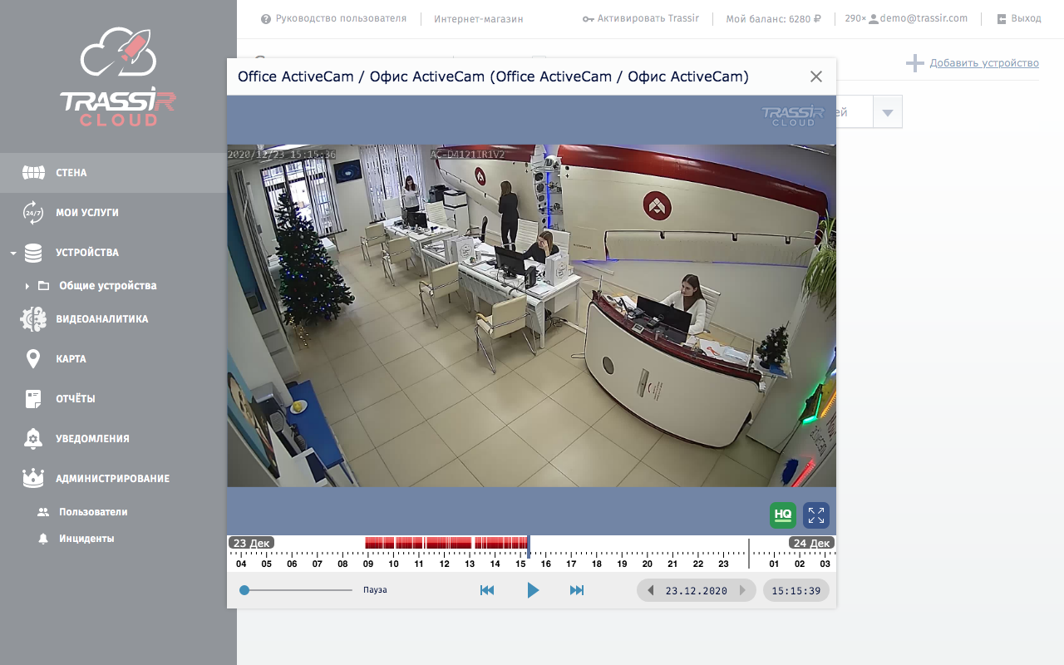This screenshot has height=665, width=1064.
Task: Click the red recording segment on timeline
Action: [x=446, y=543]
